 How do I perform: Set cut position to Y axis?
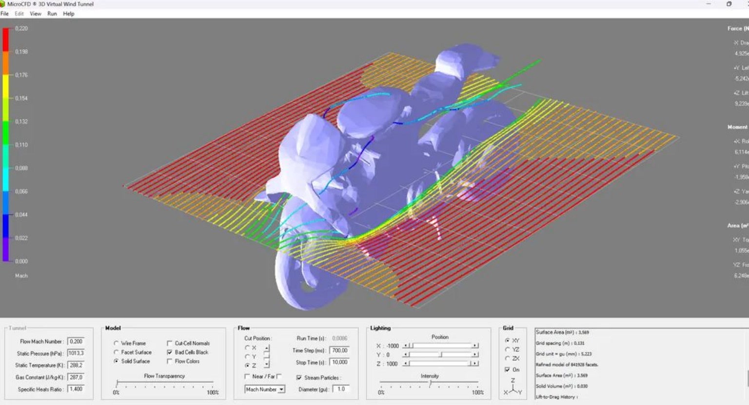coord(247,357)
